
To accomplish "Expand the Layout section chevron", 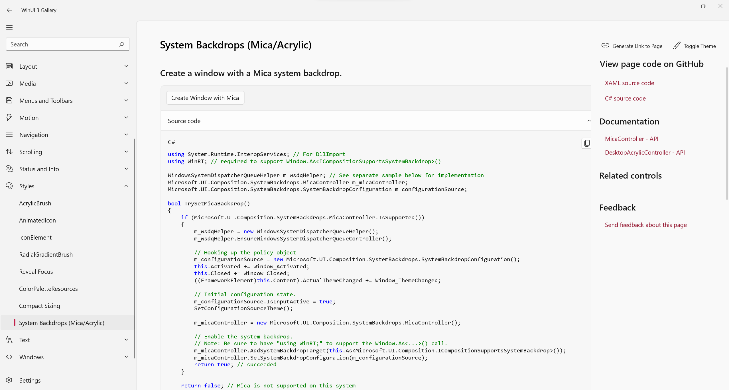I will click(x=126, y=66).
